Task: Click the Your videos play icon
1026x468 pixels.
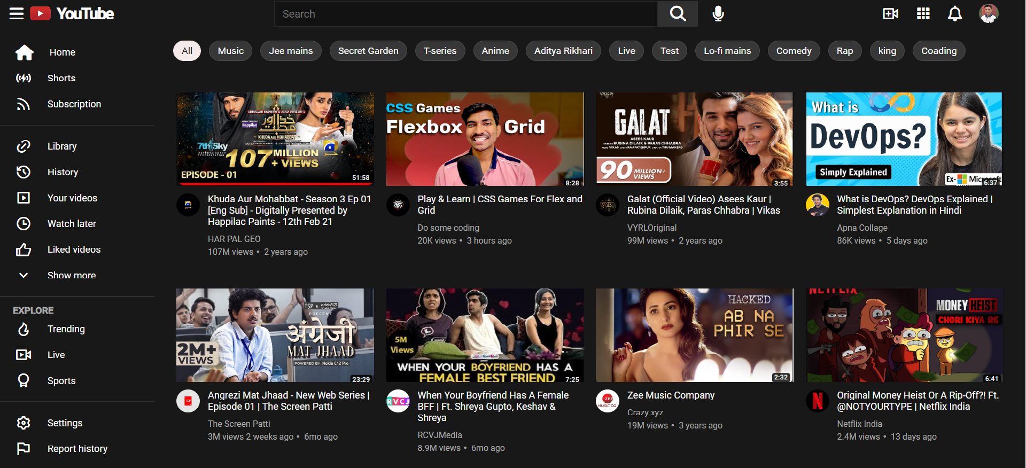Action: pyautogui.click(x=24, y=198)
